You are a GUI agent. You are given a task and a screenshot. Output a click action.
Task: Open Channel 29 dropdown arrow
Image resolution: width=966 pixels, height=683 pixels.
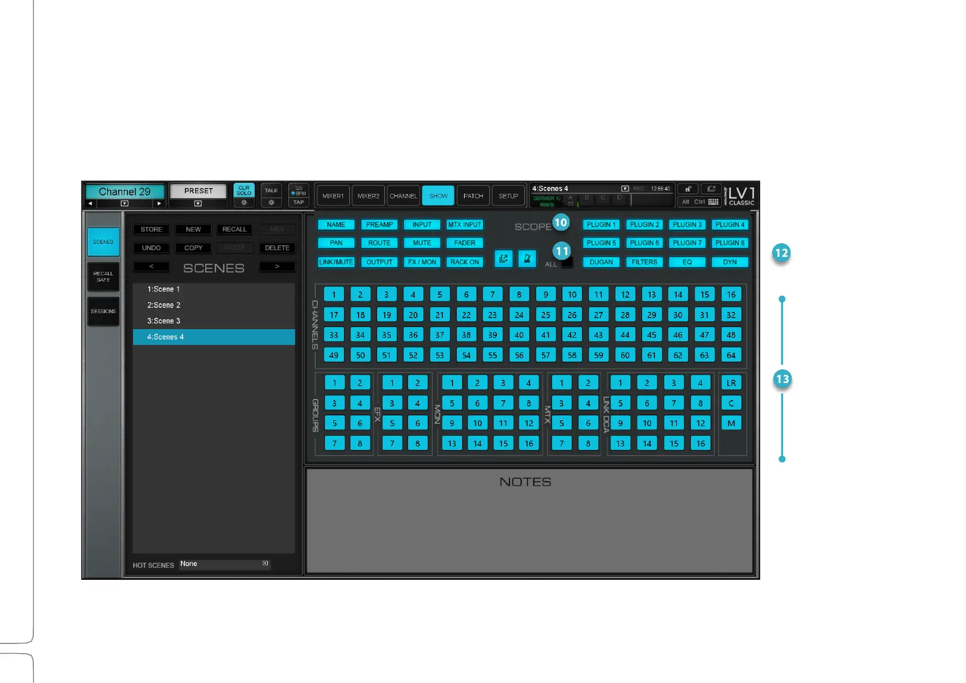coord(124,204)
